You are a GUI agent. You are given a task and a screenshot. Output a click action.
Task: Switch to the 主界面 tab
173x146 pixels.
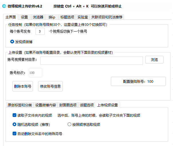(x=11, y=17)
